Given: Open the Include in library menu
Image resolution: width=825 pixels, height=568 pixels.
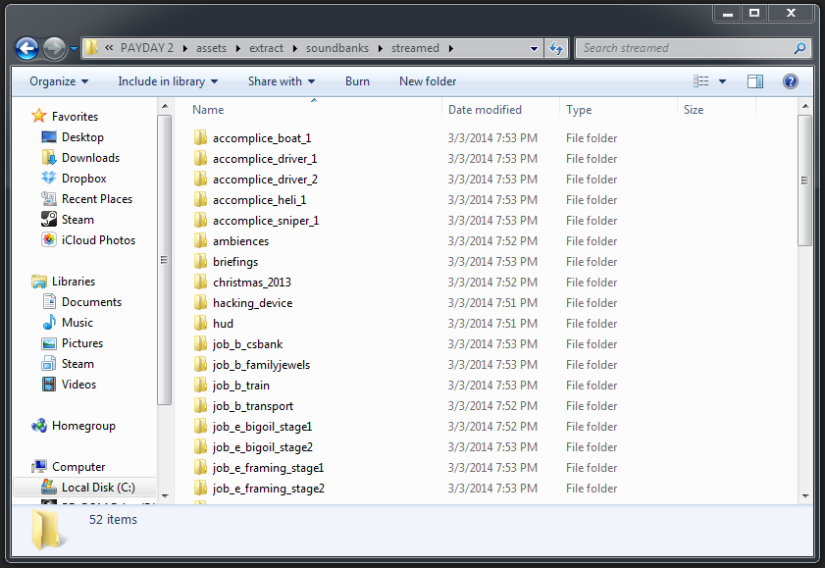Looking at the screenshot, I should click(x=168, y=81).
